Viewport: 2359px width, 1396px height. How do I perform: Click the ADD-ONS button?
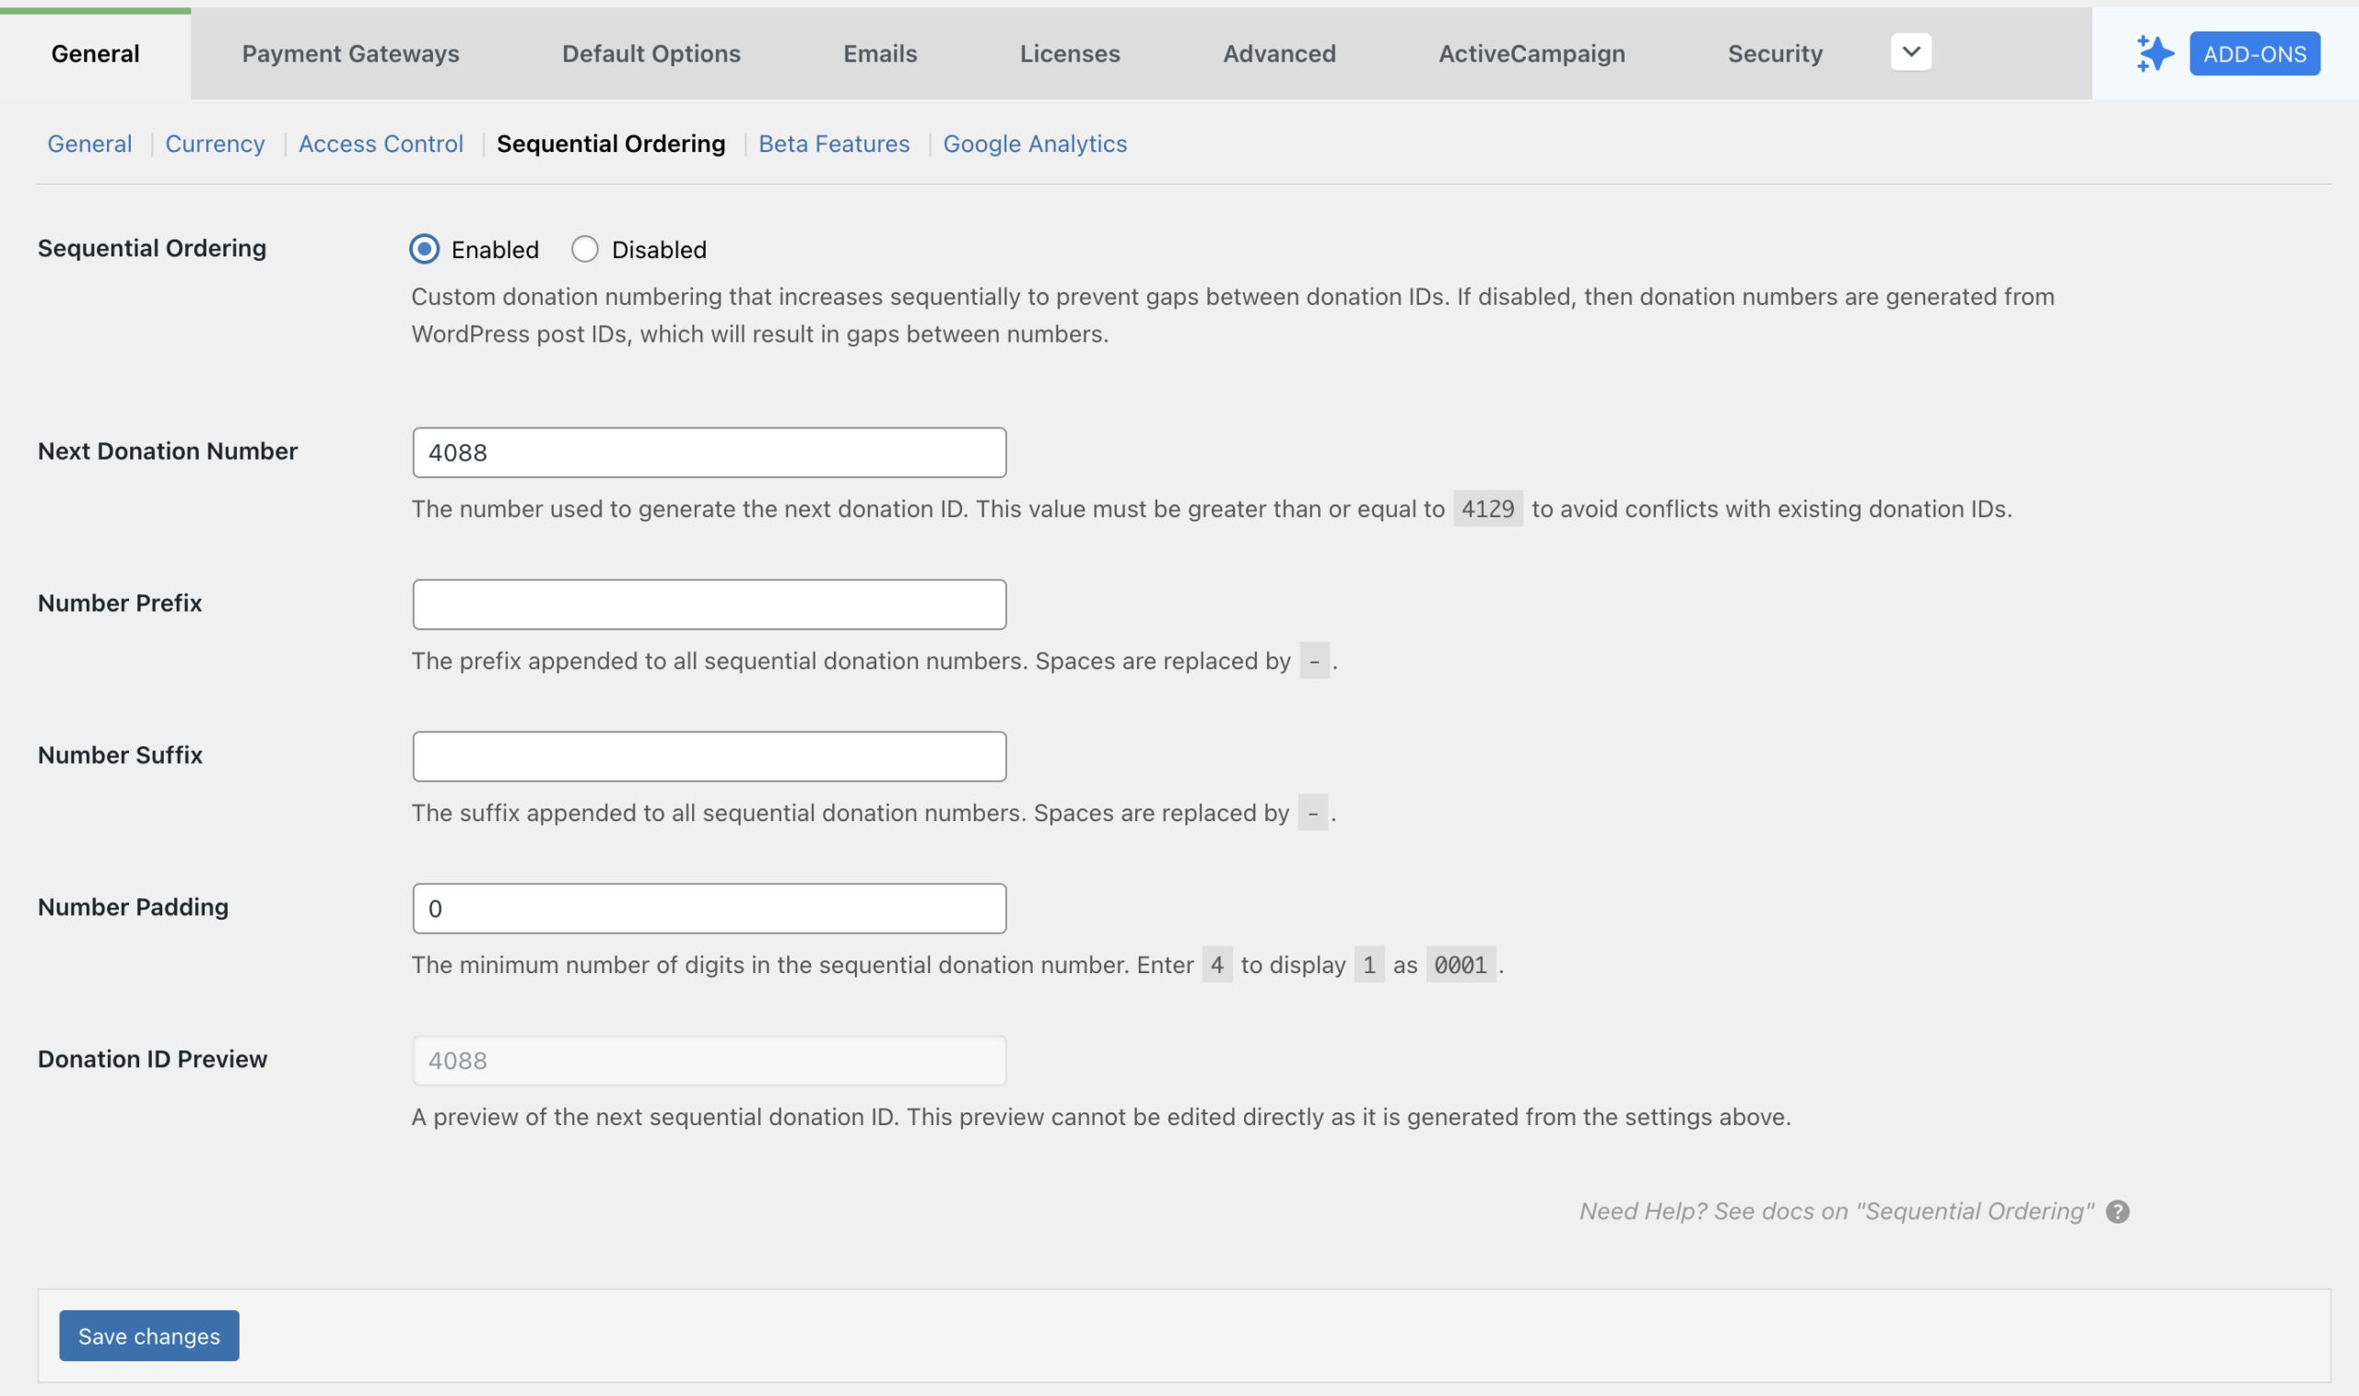2254,53
